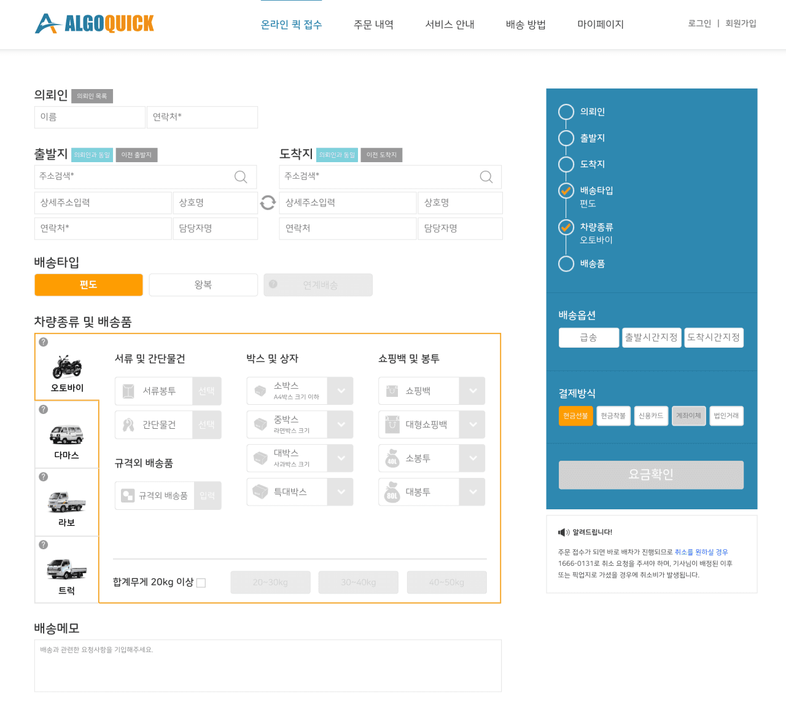Click the 쇼핑백 bag icon
The height and width of the screenshot is (704, 786).
[392, 391]
